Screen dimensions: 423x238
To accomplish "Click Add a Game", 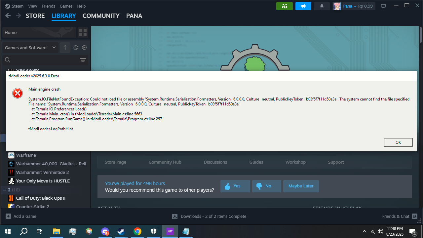I will pyautogui.click(x=21, y=216).
